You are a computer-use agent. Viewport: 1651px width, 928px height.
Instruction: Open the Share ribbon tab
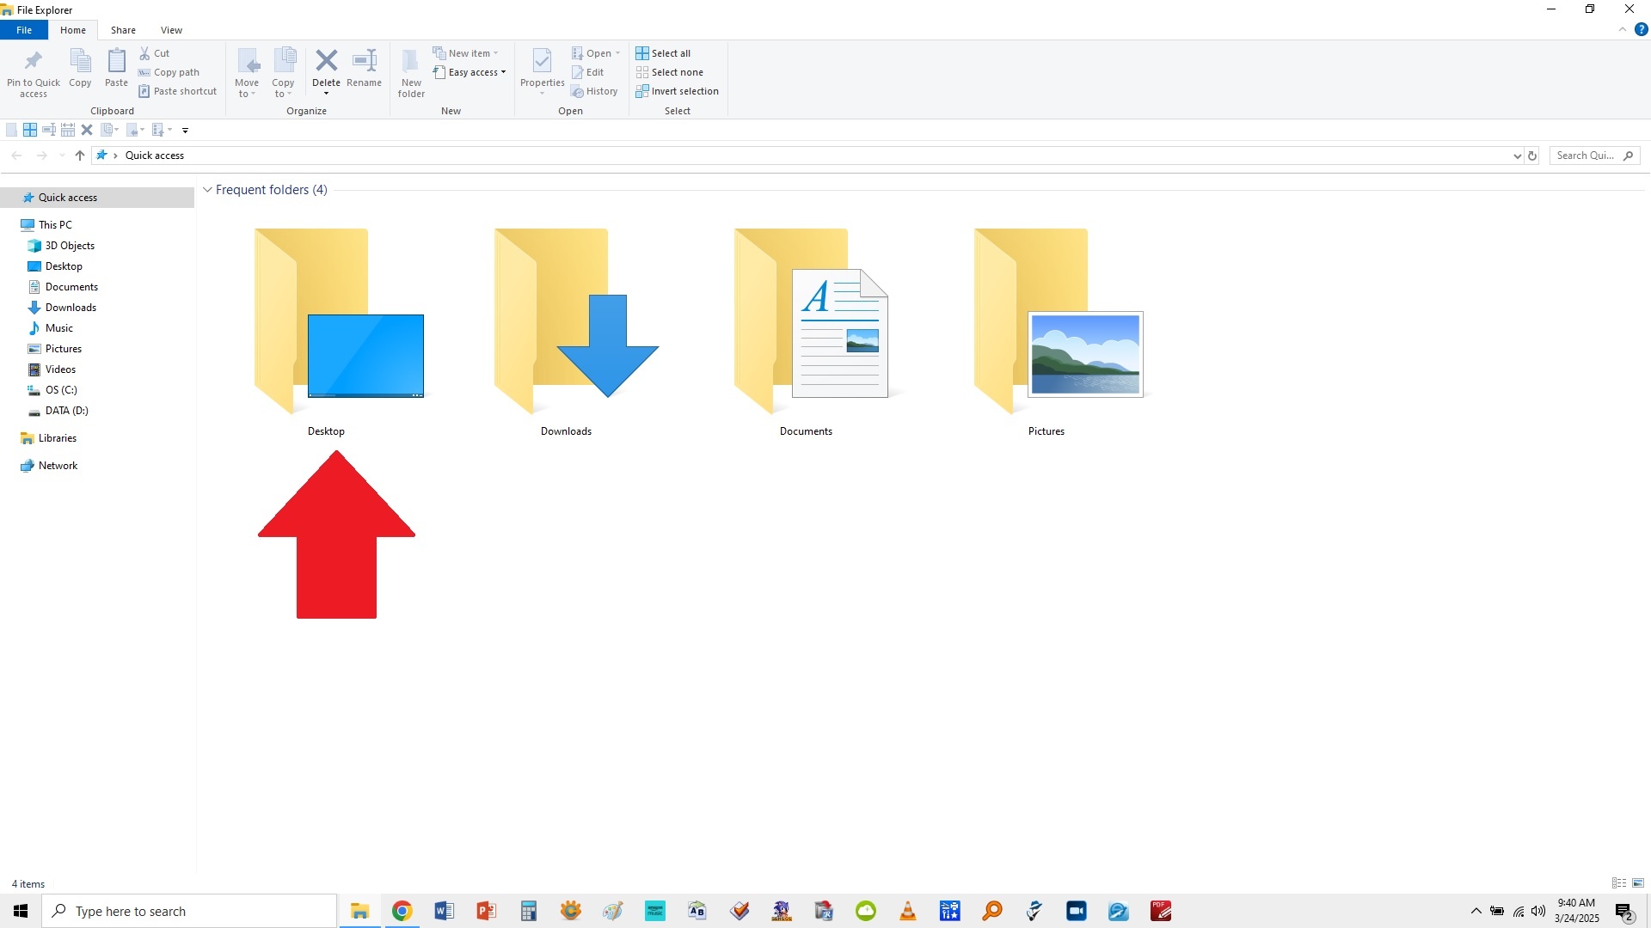pos(123,30)
